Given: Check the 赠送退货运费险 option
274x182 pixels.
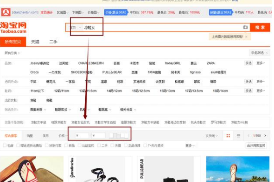Looking at the screenshot, I should 18,145.
